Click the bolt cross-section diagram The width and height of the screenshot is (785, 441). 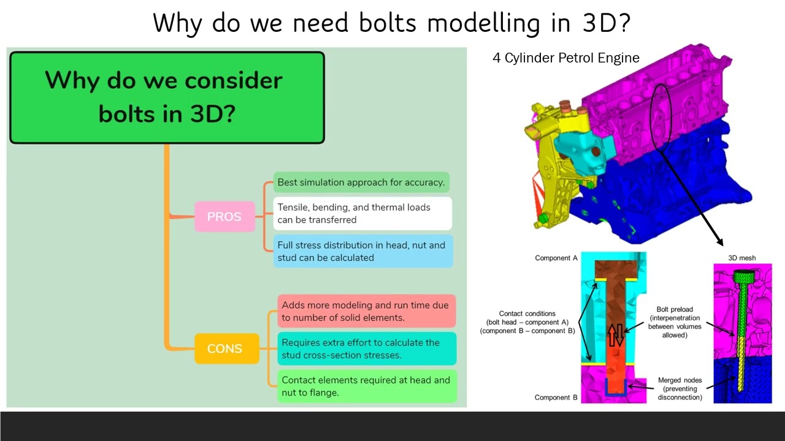point(613,328)
